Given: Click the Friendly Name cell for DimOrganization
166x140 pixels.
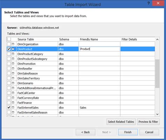Looking at the screenshot, I should (x=99, y=44).
